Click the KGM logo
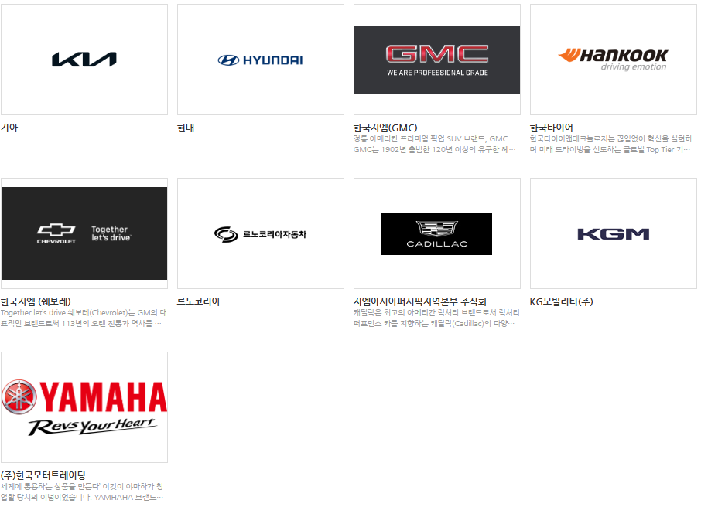This screenshot has width=701, height=507. click(x=613, y=232)
